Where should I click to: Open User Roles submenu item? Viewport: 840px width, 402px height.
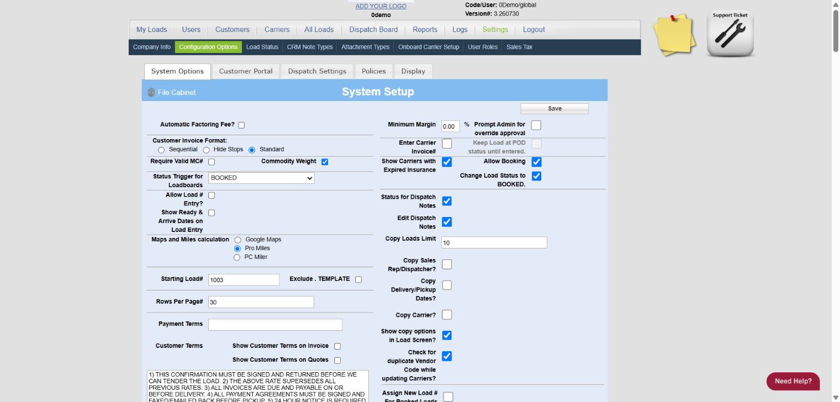(x=483, y=47)
